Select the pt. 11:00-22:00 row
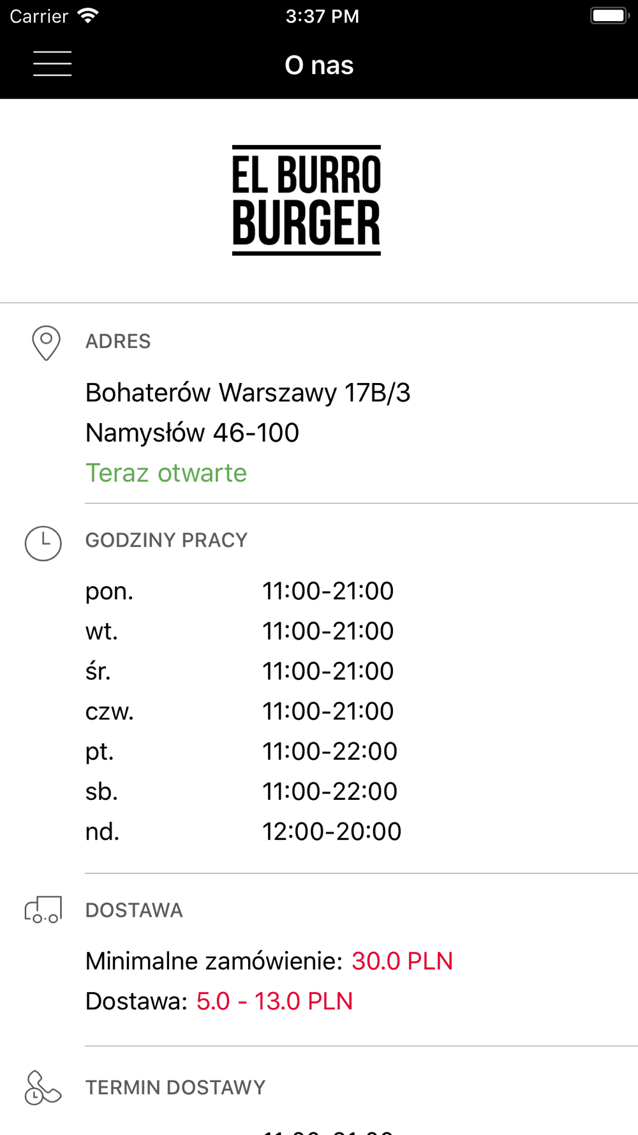This screenshot has height=1135, width=638. point(241,751)
